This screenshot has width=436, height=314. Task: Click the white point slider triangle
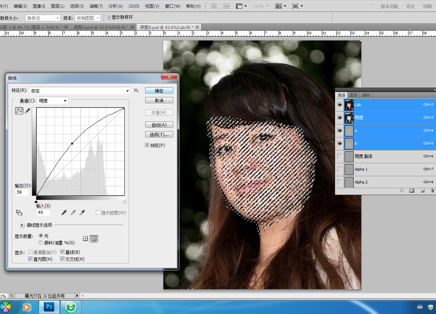click(x=125, y=201)
